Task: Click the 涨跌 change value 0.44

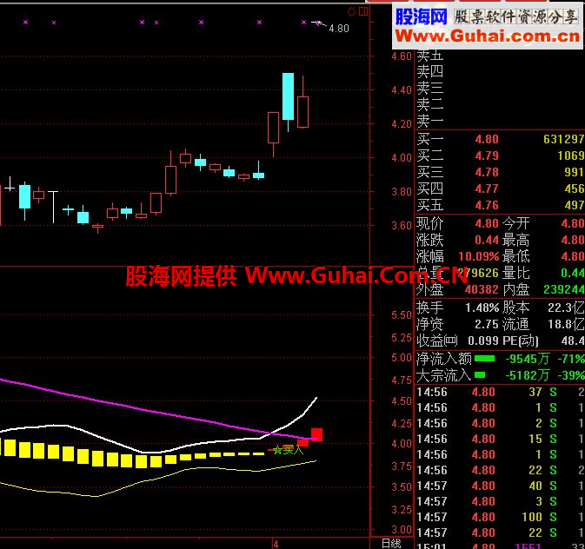Action: [x=487, y=240]
